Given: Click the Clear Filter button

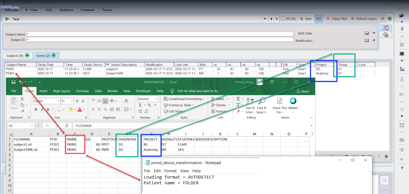Looking at the screenshot, I should (337, 19).
